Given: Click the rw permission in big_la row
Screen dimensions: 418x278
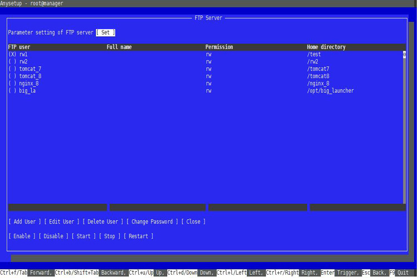Looking at the screenshot, I should tap(208, 91).
